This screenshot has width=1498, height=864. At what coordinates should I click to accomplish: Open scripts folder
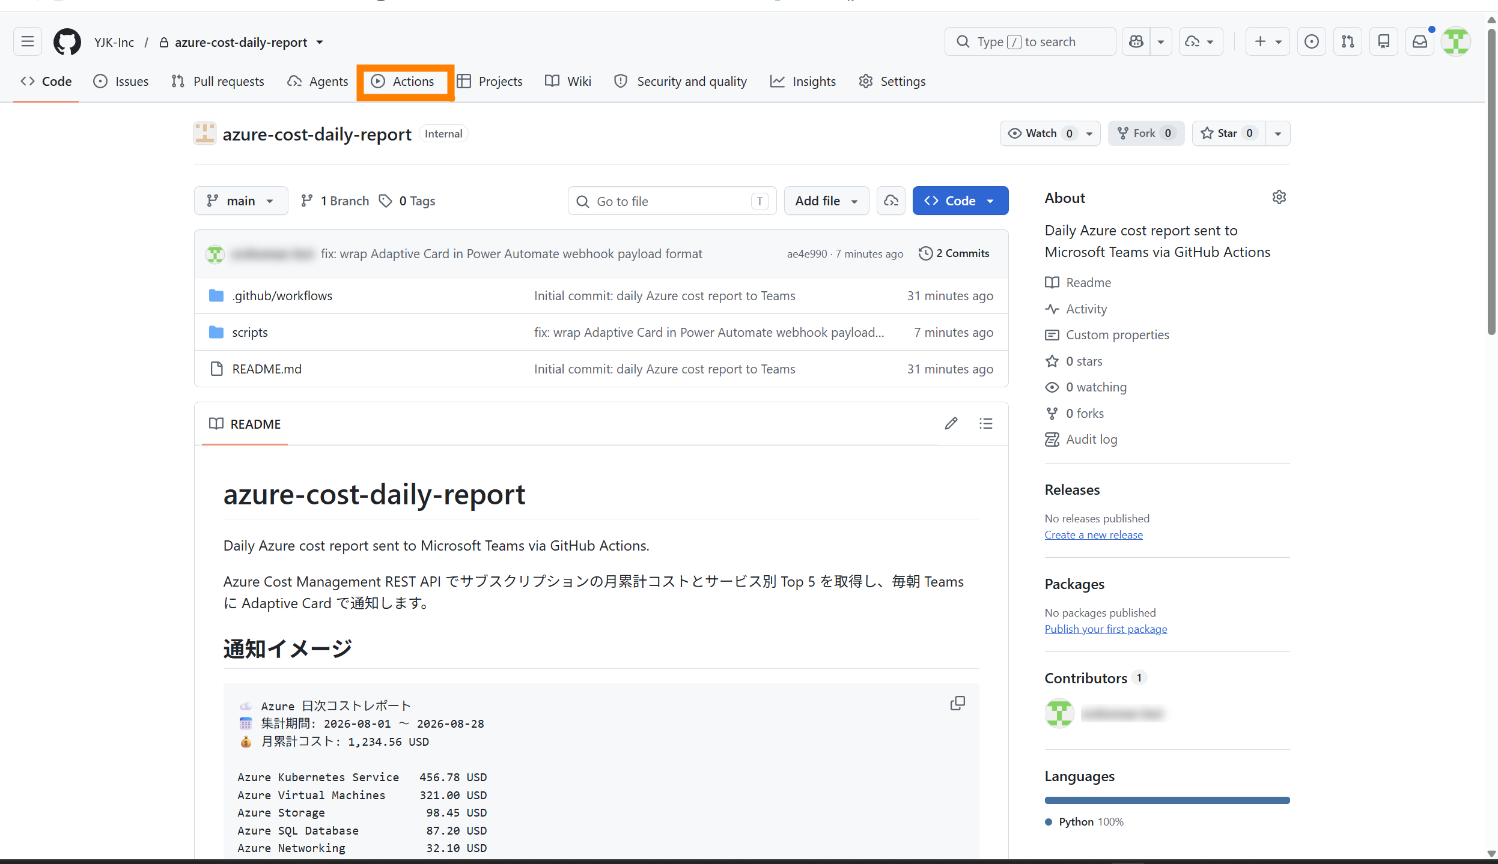250,333
